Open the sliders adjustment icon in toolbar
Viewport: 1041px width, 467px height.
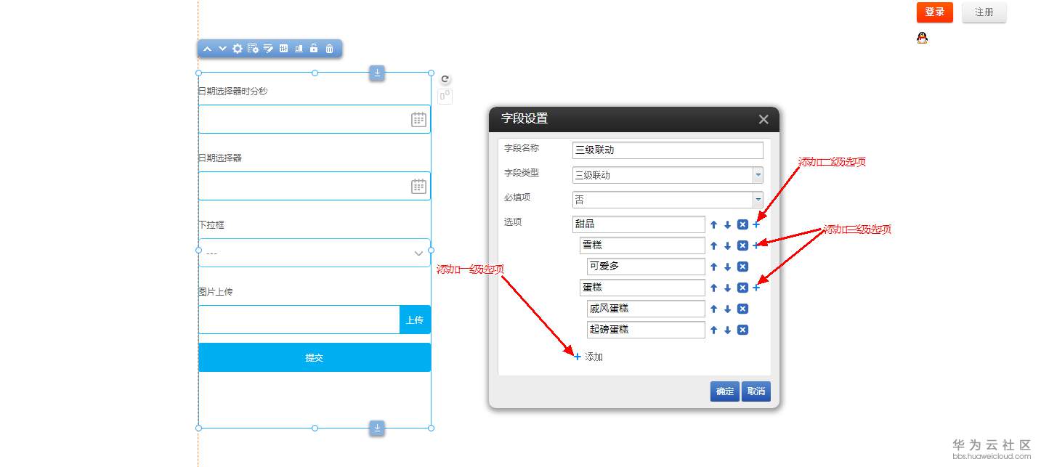pos(283,49)
